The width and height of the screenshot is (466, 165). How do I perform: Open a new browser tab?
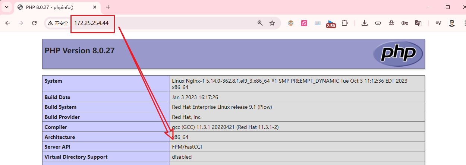[108, 7]
